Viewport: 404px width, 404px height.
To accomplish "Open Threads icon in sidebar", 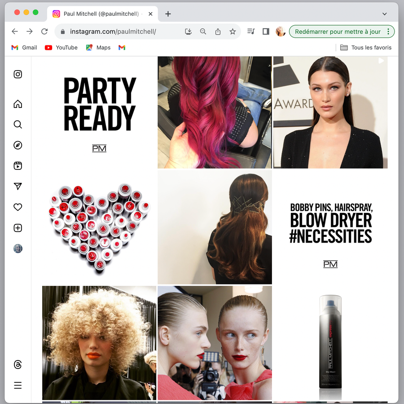I will point(18,364).
